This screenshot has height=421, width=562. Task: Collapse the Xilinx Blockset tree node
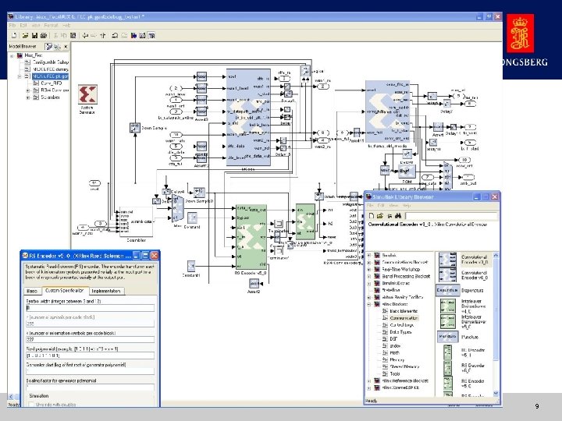pos(369,304)
